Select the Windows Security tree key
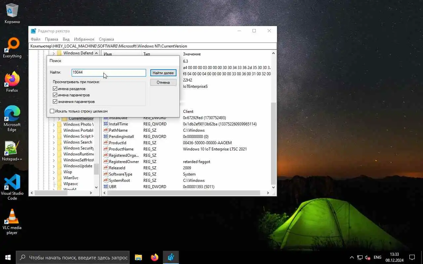 (78, 148)
